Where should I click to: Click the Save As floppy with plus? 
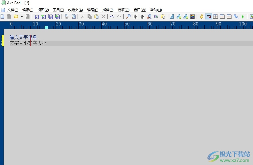[44, 17]
